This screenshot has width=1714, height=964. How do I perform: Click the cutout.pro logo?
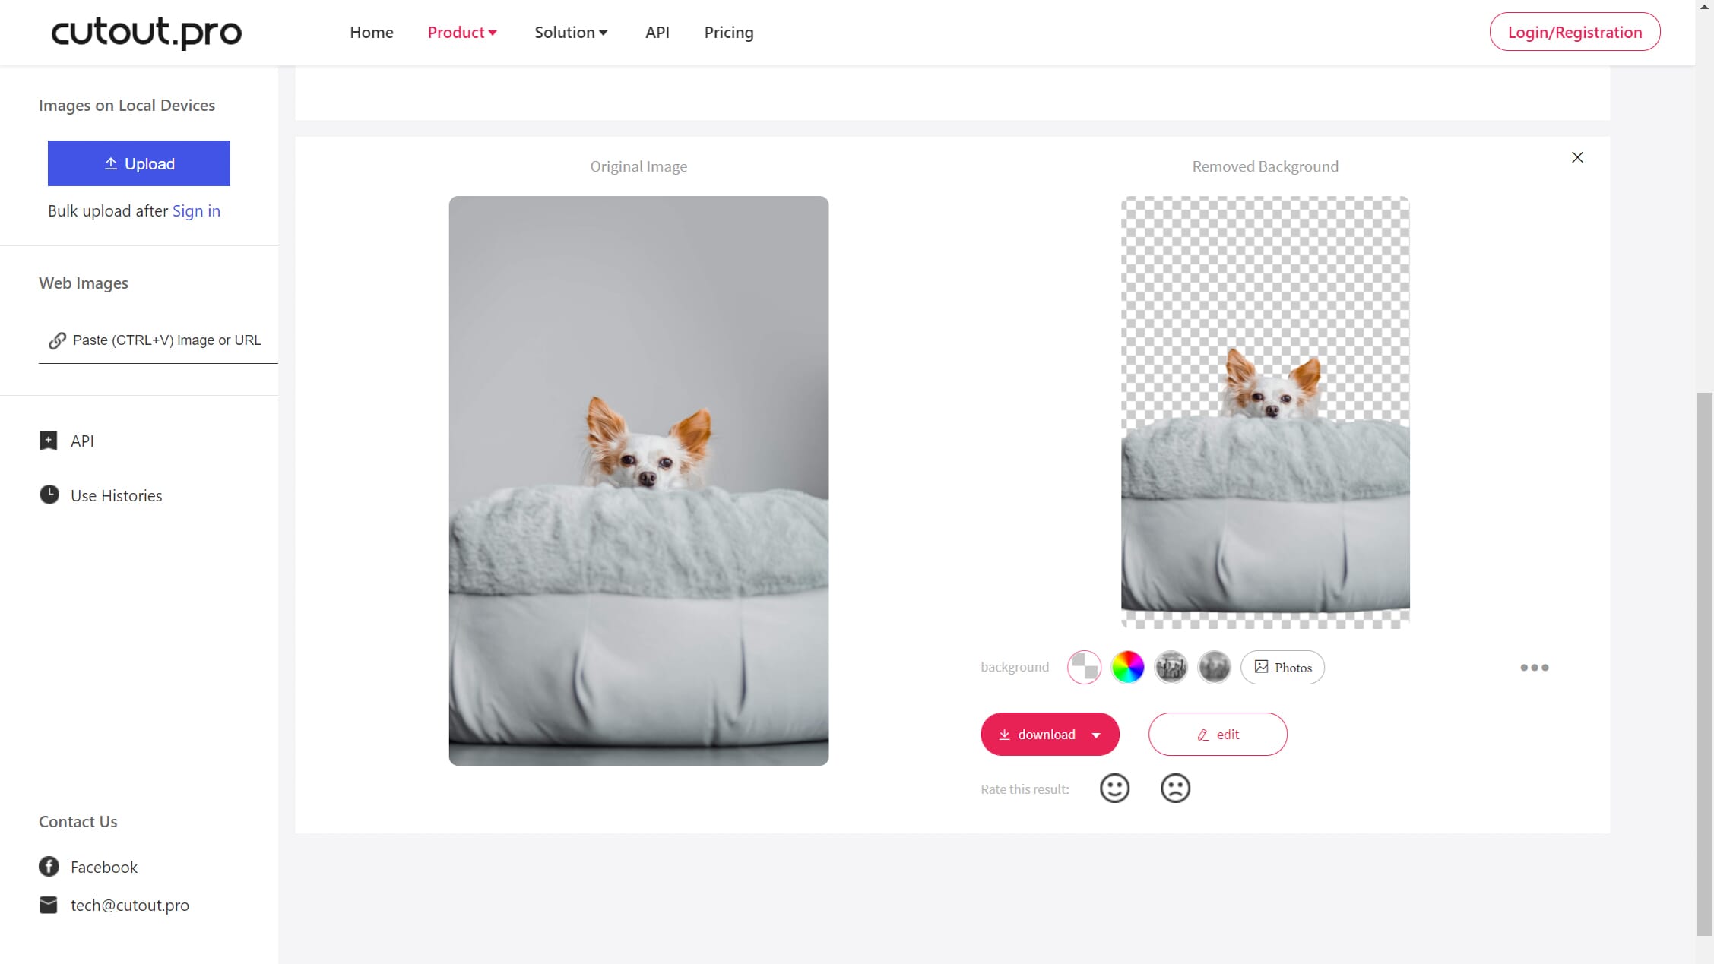pos(146,32)
